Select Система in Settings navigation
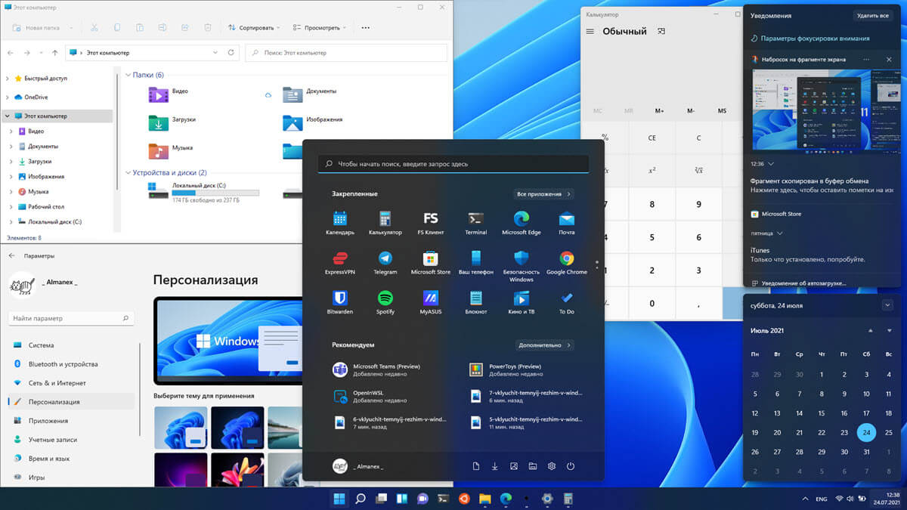 coord(72,345)
